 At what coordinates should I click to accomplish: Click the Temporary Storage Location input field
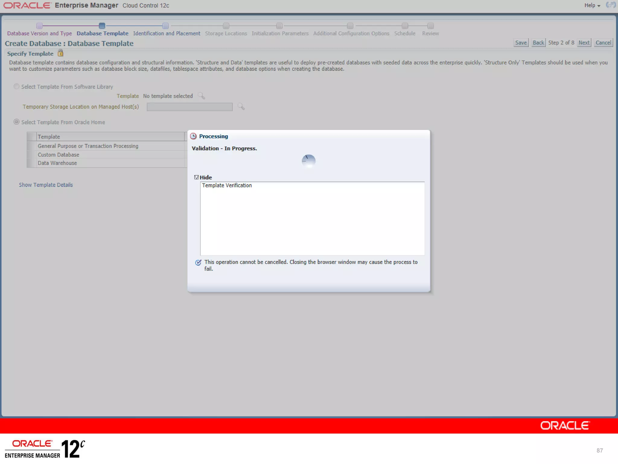click(190, 107)
